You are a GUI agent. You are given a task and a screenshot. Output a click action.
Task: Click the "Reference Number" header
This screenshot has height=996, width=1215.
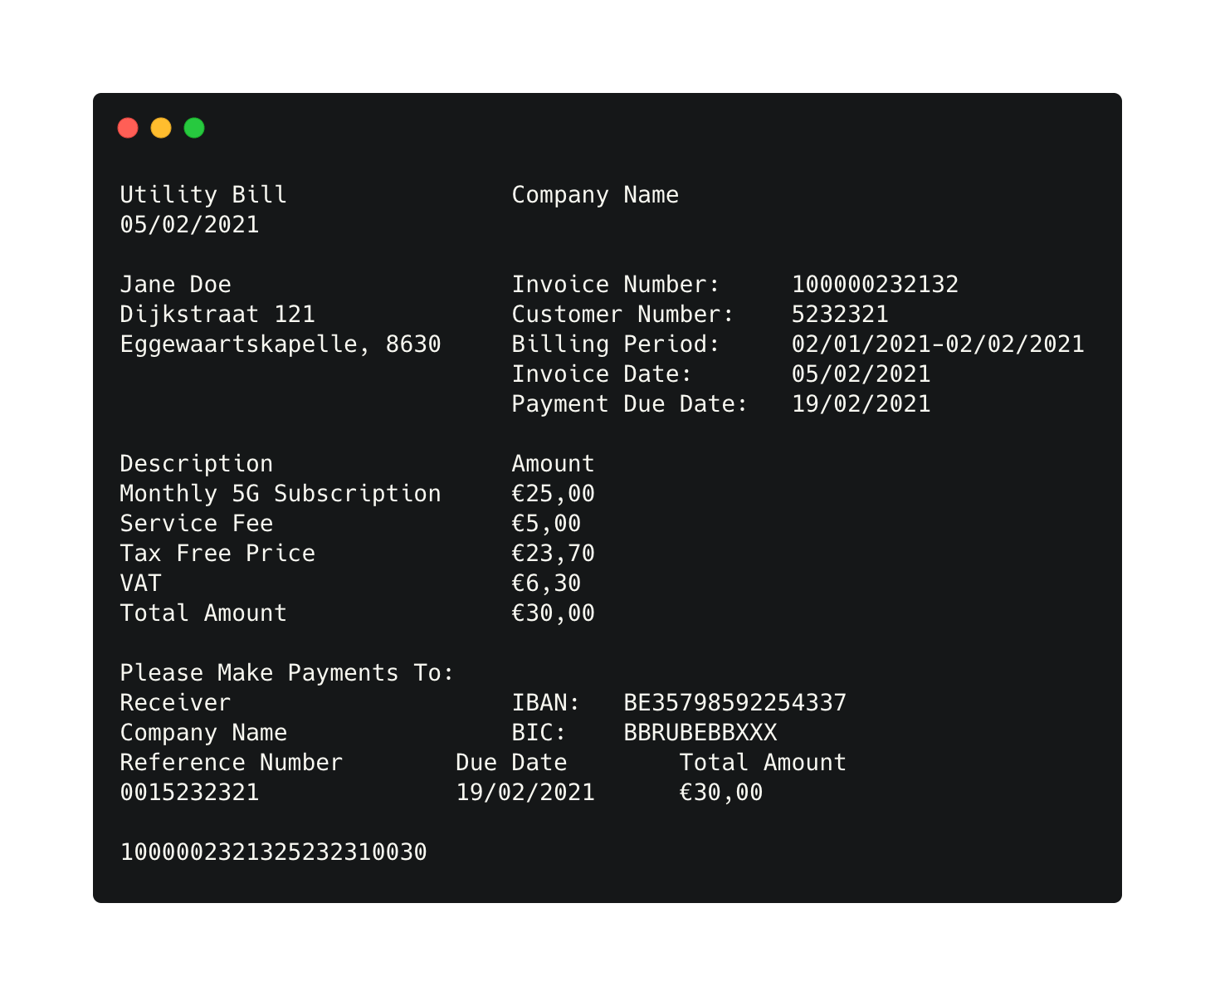pos(231,762)
